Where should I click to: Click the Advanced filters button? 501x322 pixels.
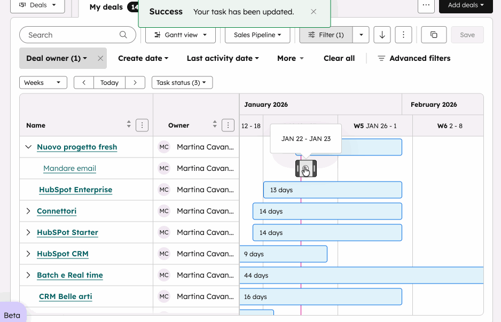click(414, 58)
